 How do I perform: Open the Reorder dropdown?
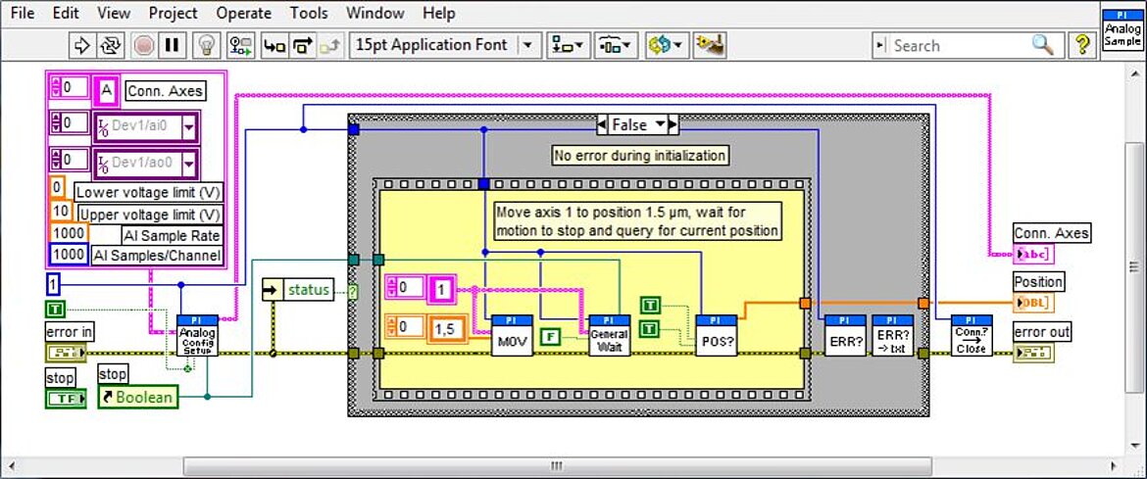tap(666, 45)
